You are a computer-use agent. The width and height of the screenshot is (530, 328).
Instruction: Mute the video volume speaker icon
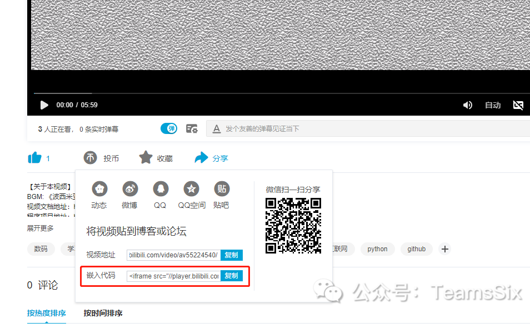point(467,105)
